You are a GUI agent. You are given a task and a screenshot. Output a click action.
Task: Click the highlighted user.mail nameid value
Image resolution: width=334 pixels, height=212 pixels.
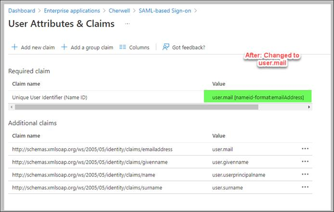coord(258,97)
